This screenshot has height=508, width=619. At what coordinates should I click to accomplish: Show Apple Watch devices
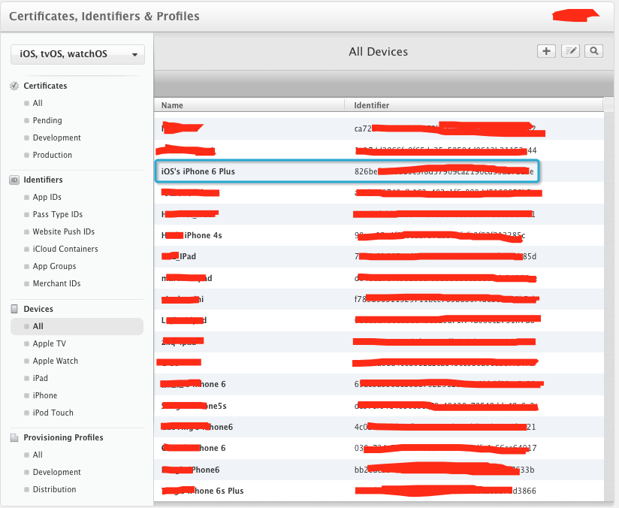(56, 361)
